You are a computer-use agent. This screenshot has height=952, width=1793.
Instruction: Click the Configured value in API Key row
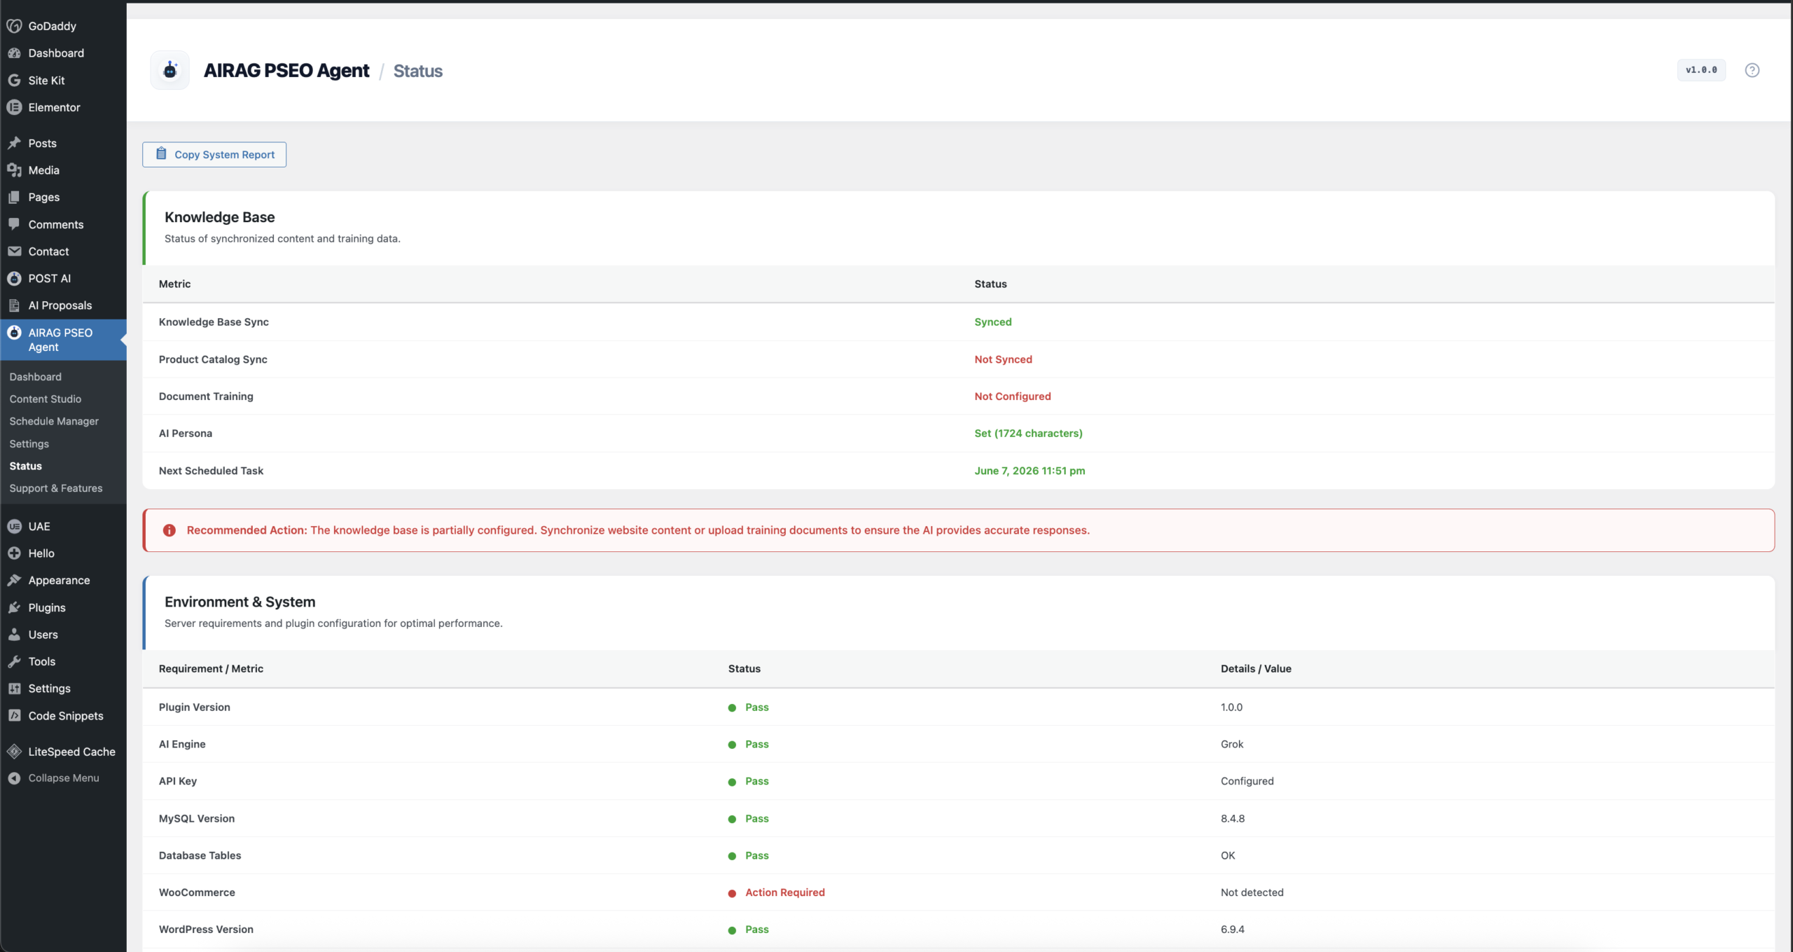(1247, 781)
